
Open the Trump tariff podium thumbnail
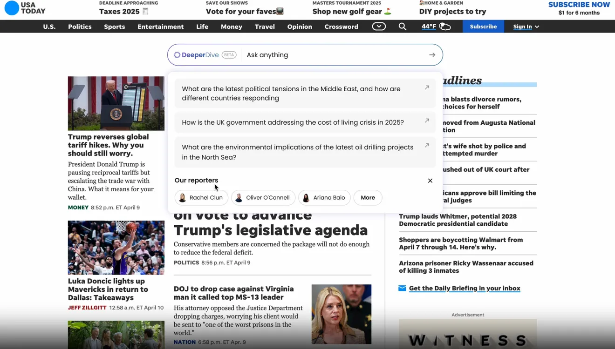(x=116, y=103)
